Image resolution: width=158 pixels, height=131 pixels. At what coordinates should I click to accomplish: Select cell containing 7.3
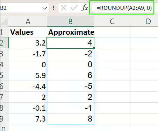pos(28,119)
